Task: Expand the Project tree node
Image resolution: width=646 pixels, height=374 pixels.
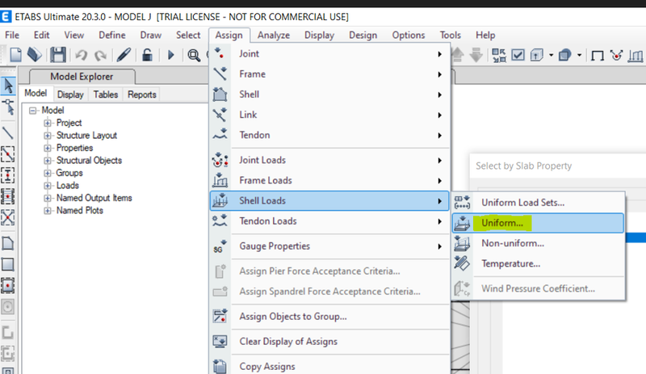Action: [x=48, y=123]
